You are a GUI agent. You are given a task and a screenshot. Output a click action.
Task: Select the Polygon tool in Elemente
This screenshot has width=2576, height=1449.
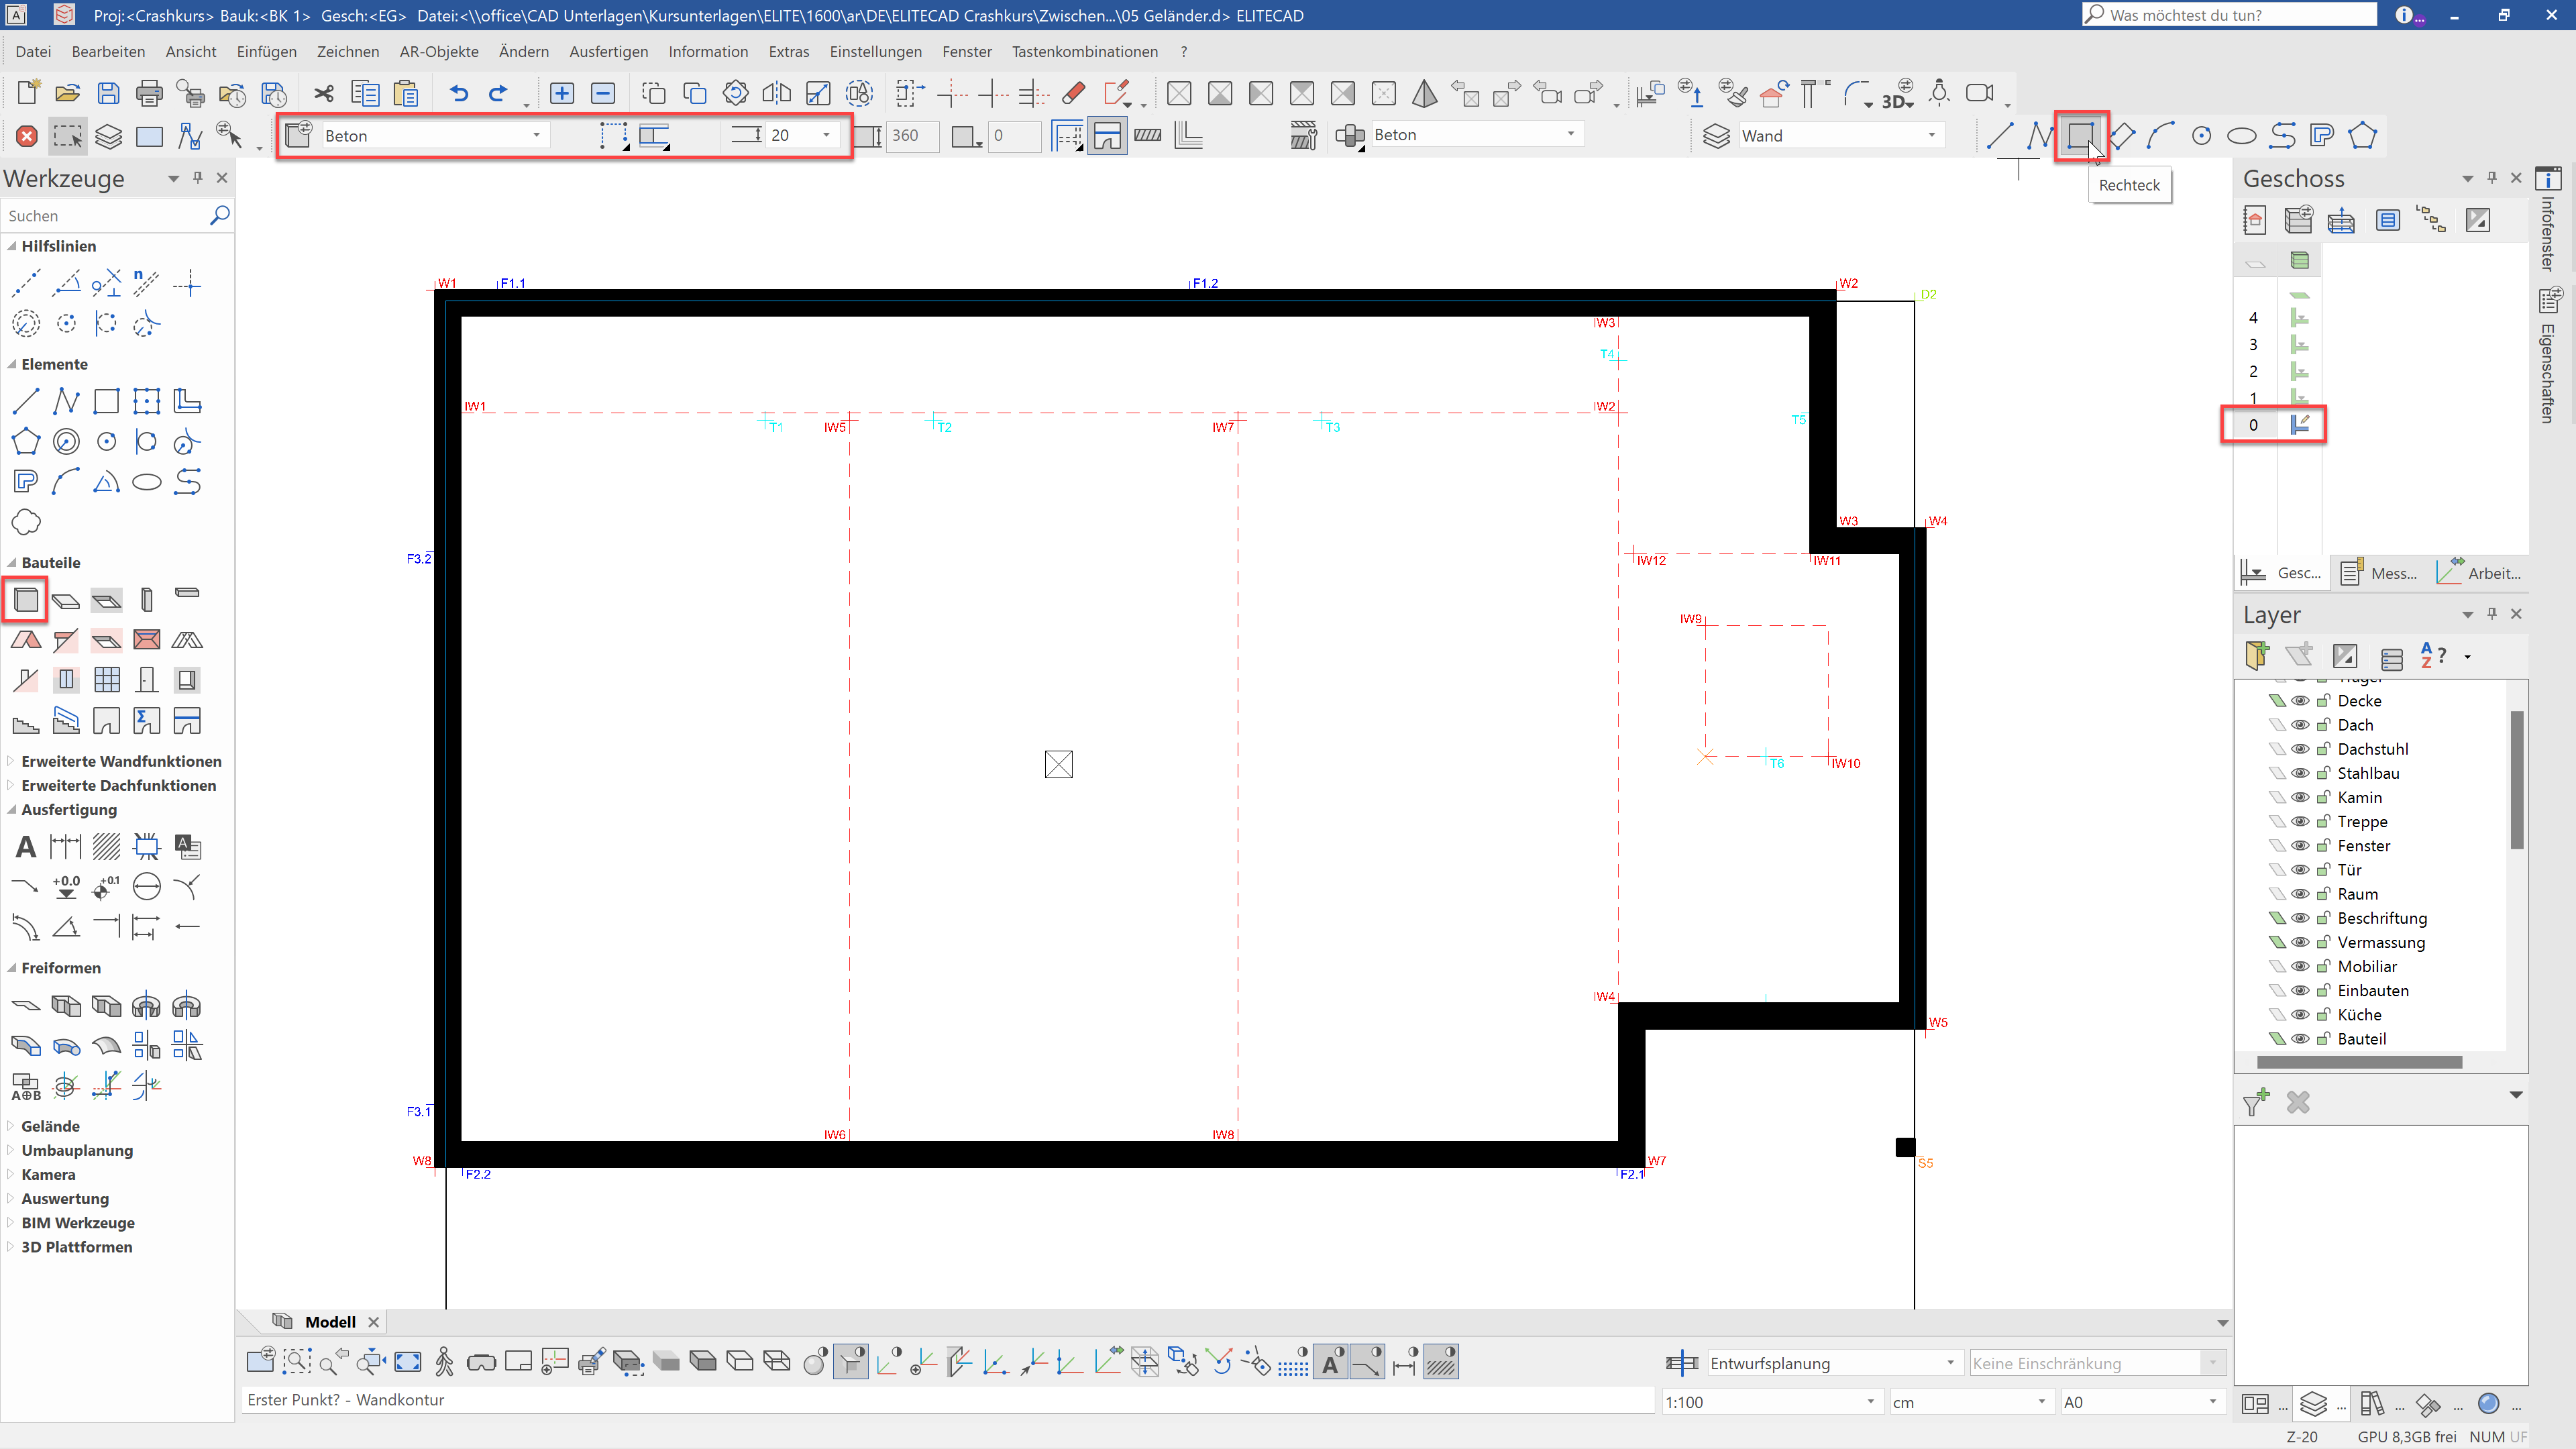pyautogui.click(x=26, y=441)
